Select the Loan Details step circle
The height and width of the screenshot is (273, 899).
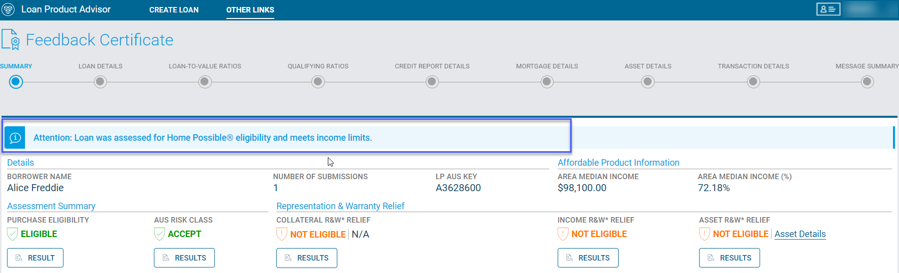tap(100, 82)
